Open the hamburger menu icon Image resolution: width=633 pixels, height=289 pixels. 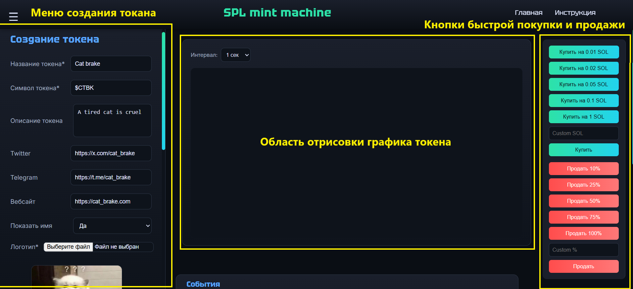(13, 17)
